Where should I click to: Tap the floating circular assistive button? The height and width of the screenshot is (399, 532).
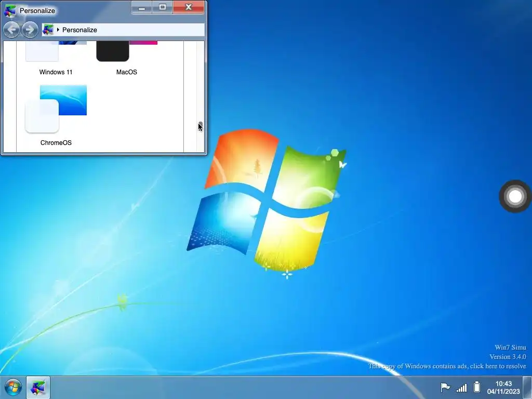tap(515, 196)
